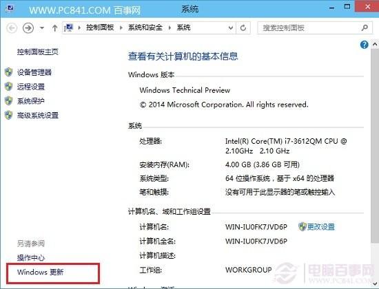379x289 pixels.
Task: Open the recent locations dropdown arrow
Action: (42, 28)
